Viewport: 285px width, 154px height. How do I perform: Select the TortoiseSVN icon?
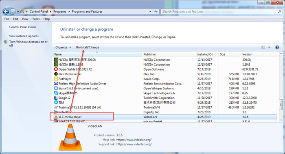[x=56, y=107]
